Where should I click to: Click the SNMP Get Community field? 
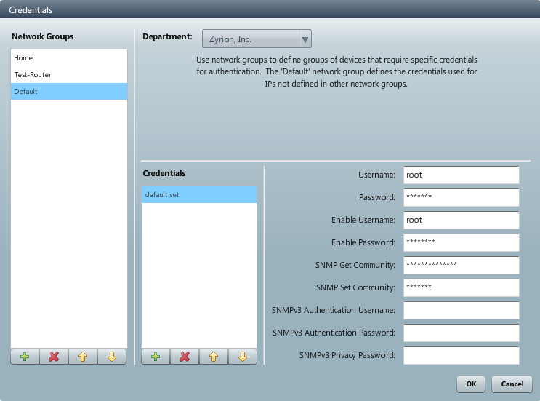[461, 265]
